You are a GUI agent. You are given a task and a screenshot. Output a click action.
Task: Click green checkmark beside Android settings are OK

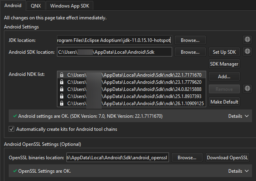pyautogui.click(x=15, y=117)
